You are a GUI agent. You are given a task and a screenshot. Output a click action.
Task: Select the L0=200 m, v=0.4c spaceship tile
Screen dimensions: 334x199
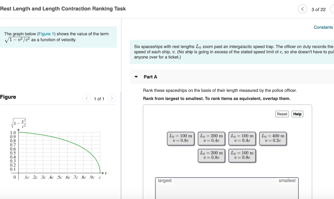coord(211,138)
